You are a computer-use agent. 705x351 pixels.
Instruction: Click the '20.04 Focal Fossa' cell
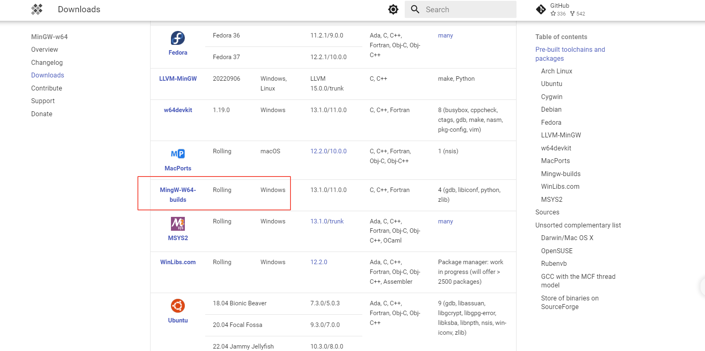(237, 325)
